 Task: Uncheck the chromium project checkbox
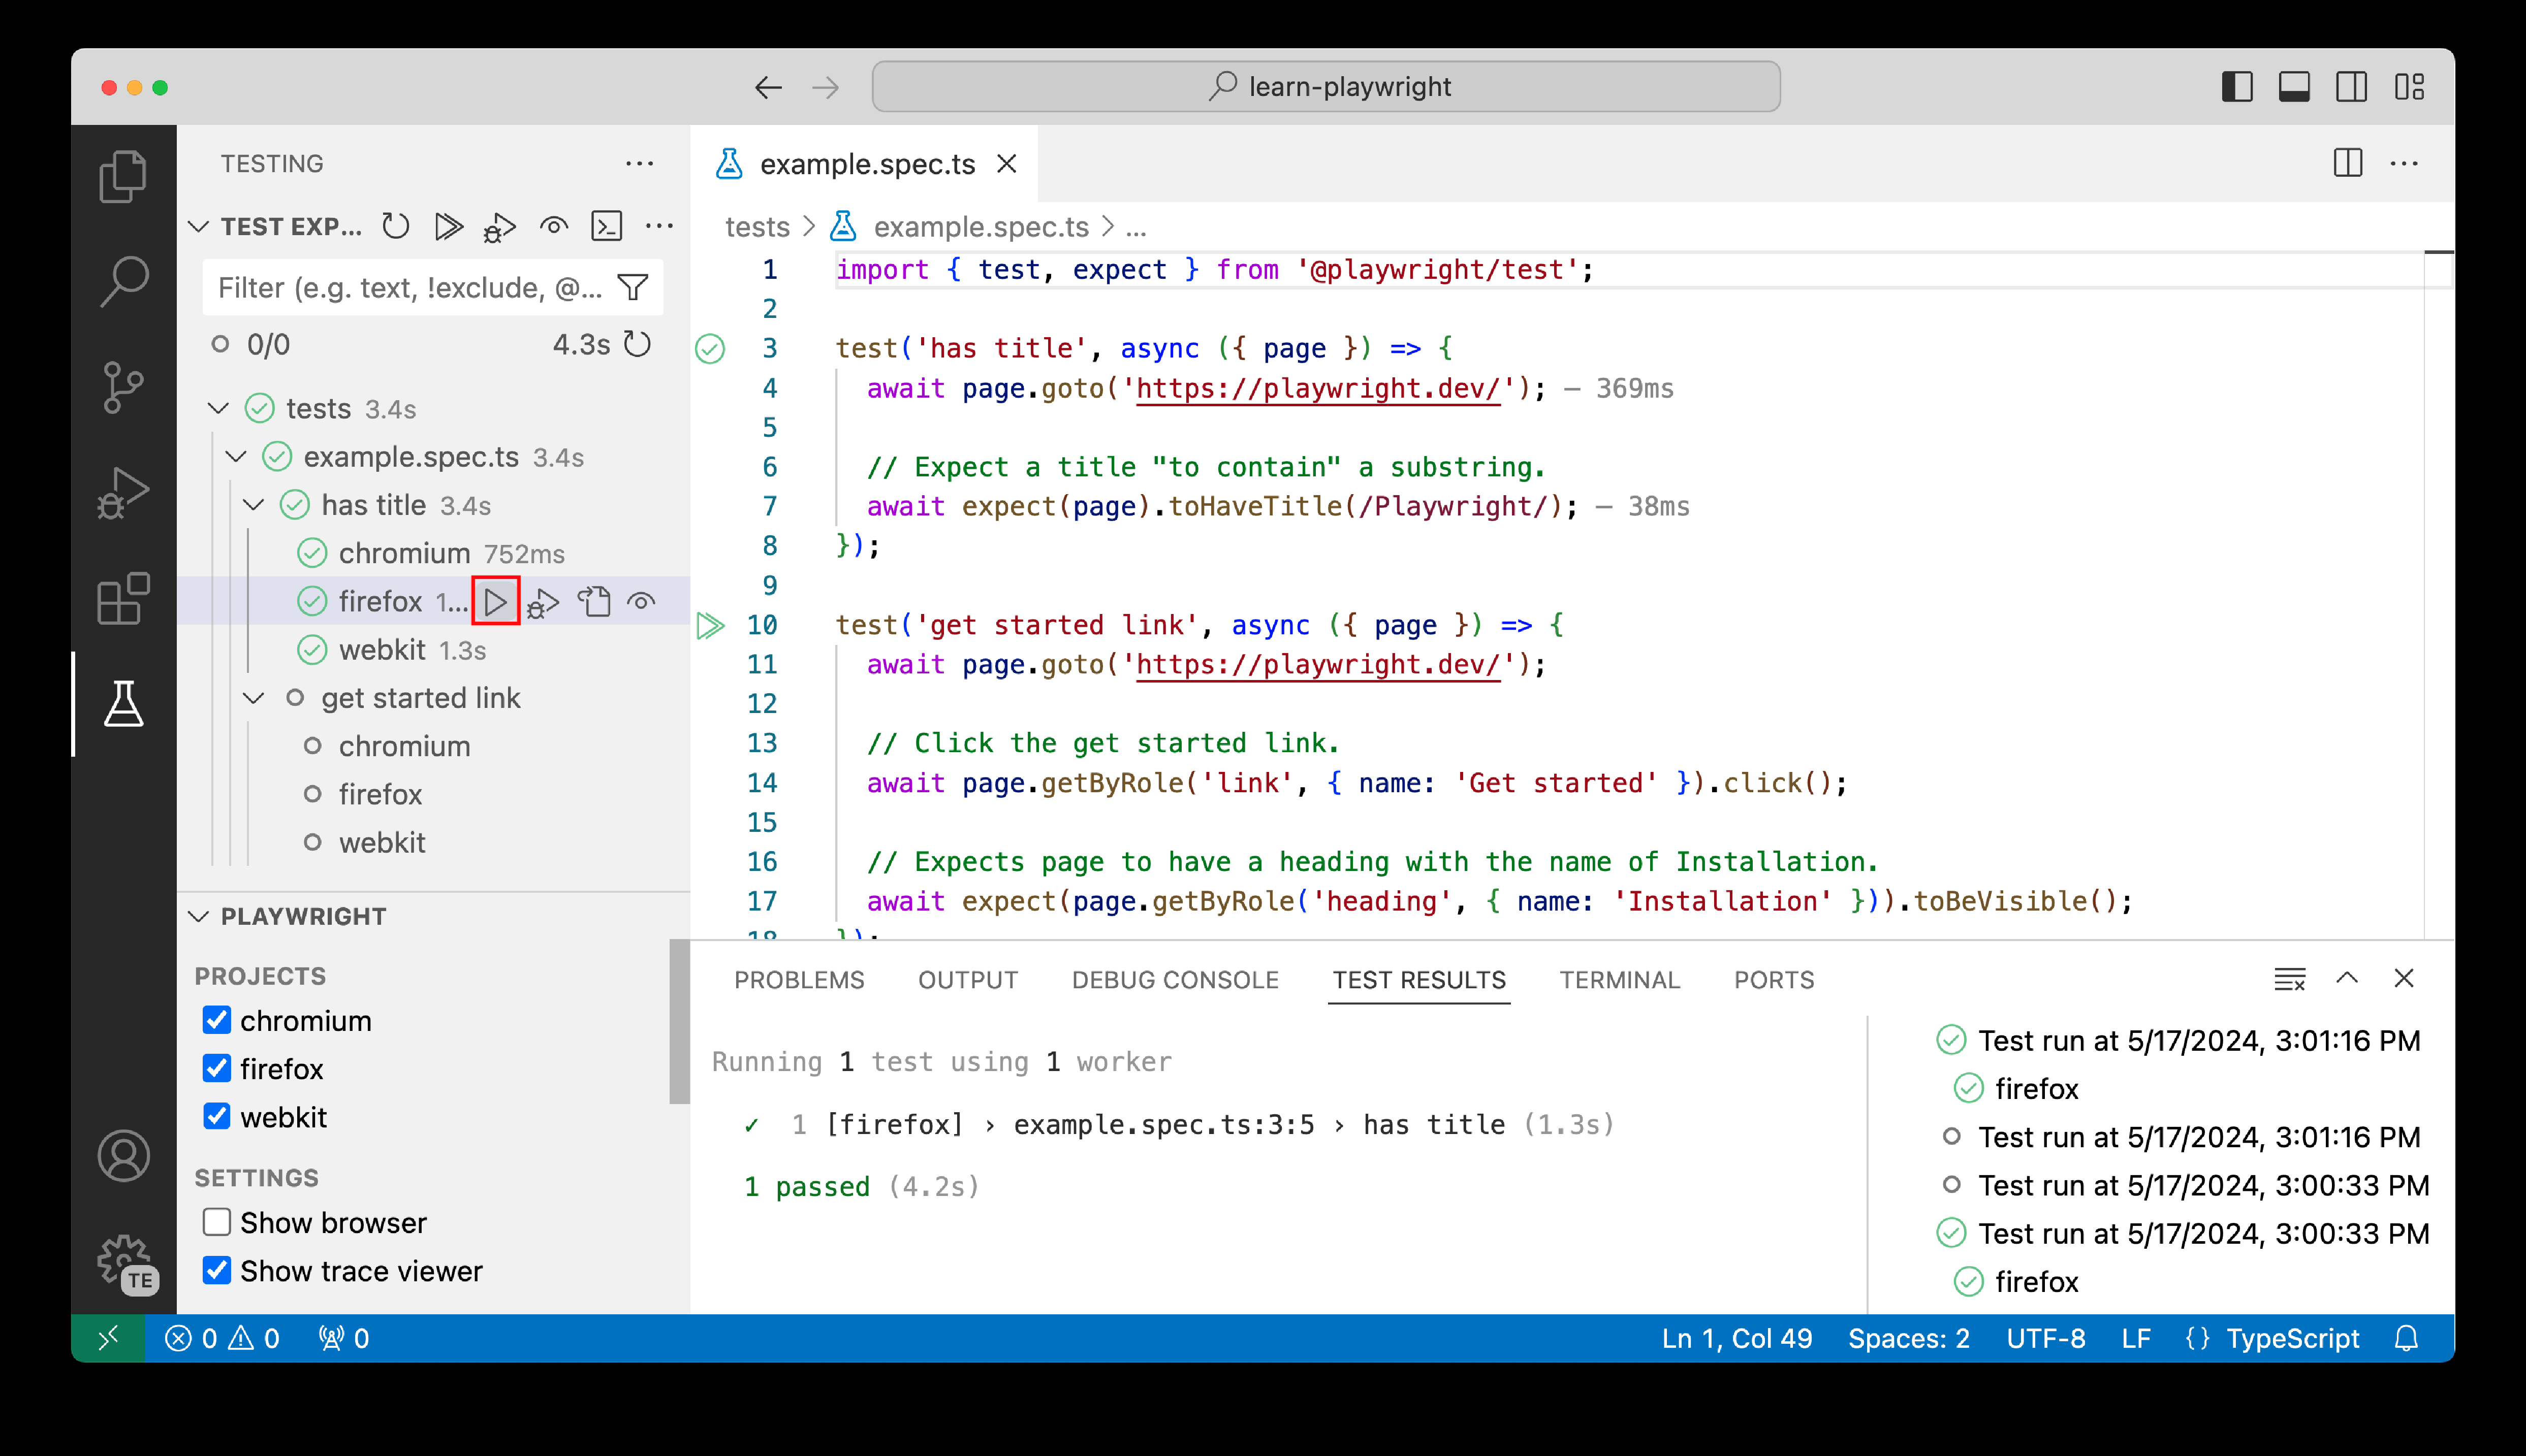click(216, 1020)
